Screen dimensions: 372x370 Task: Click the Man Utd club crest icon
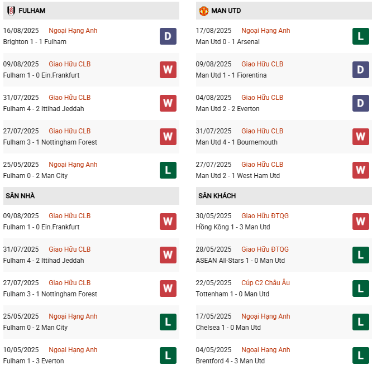(204, 11)
